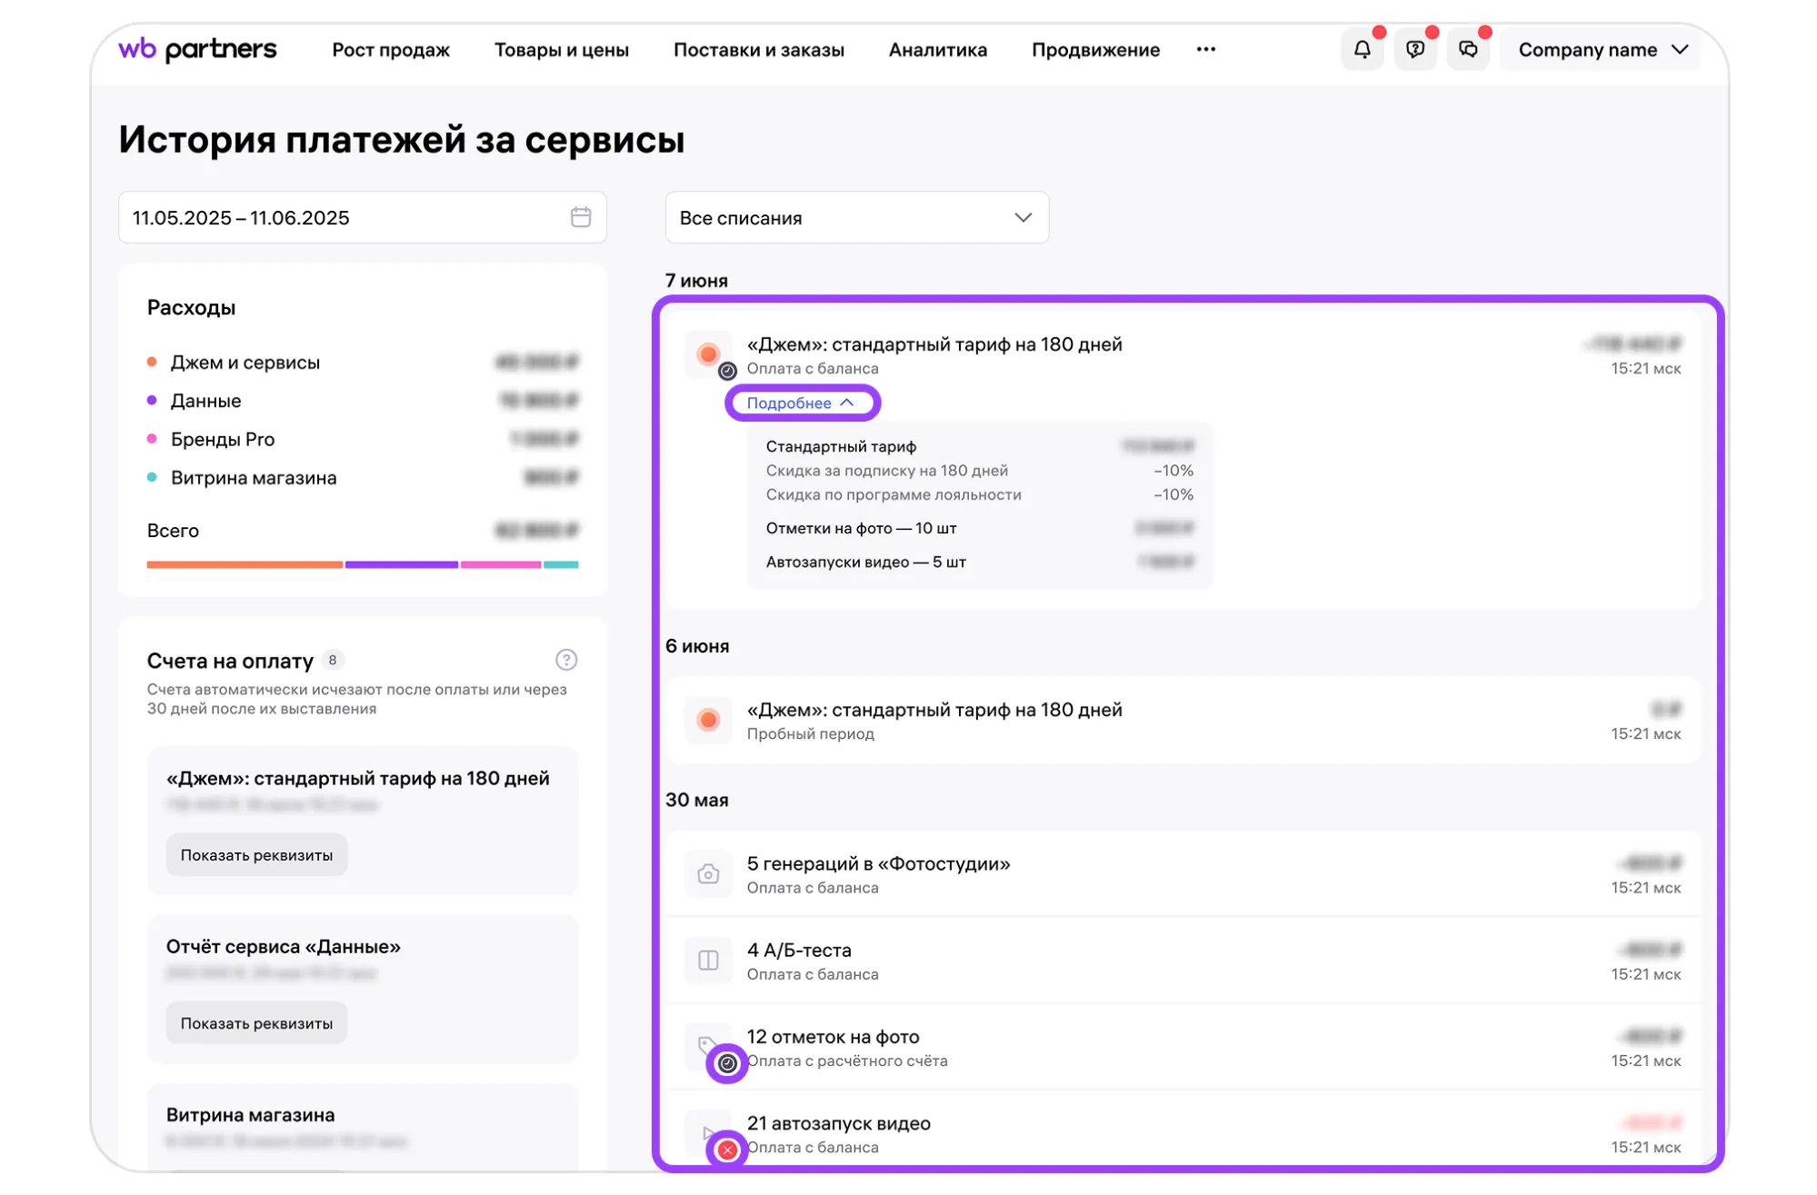Click the notifications bell icon
The image size is (1817, 1195).
point(1361,50)
